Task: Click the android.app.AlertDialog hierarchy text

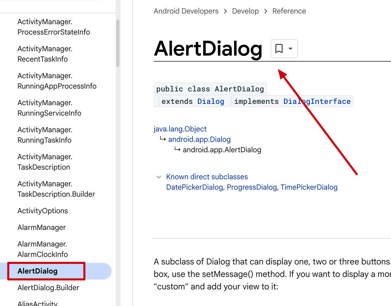Action: pyautogui.click(x=222, y=150)
